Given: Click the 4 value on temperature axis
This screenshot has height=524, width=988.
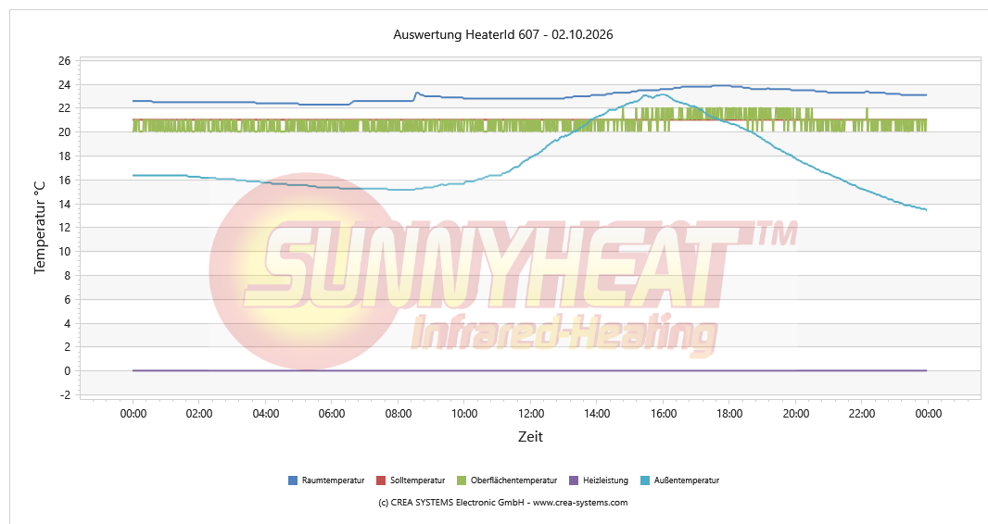Looking at the screenshot, I should [68, 323].
